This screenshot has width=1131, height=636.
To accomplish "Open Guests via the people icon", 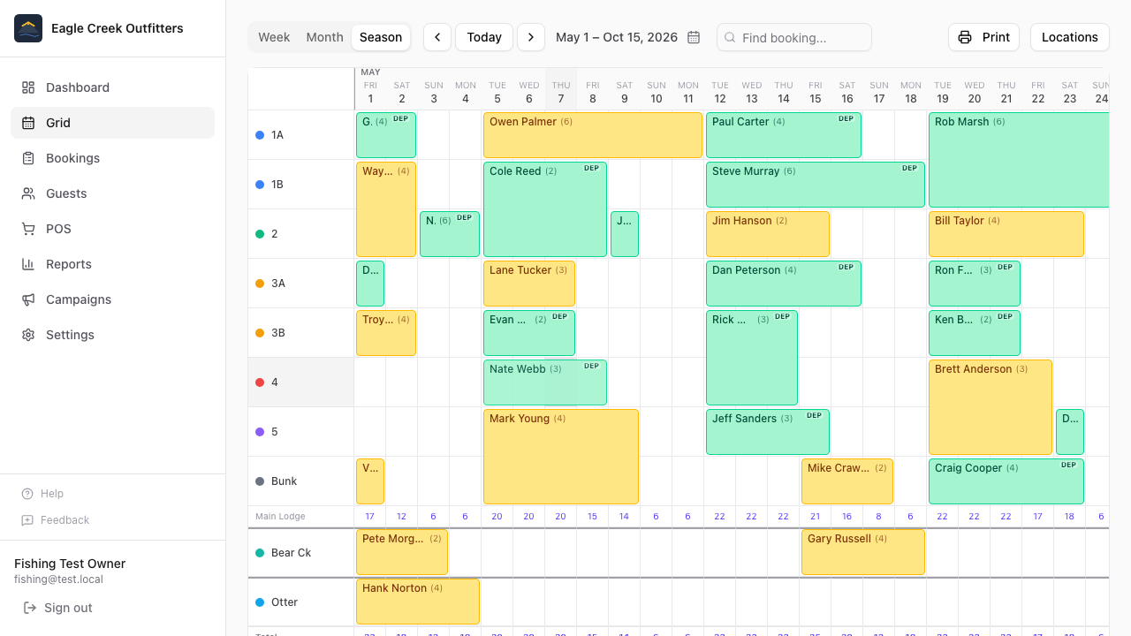I will (x=27, y=193).
